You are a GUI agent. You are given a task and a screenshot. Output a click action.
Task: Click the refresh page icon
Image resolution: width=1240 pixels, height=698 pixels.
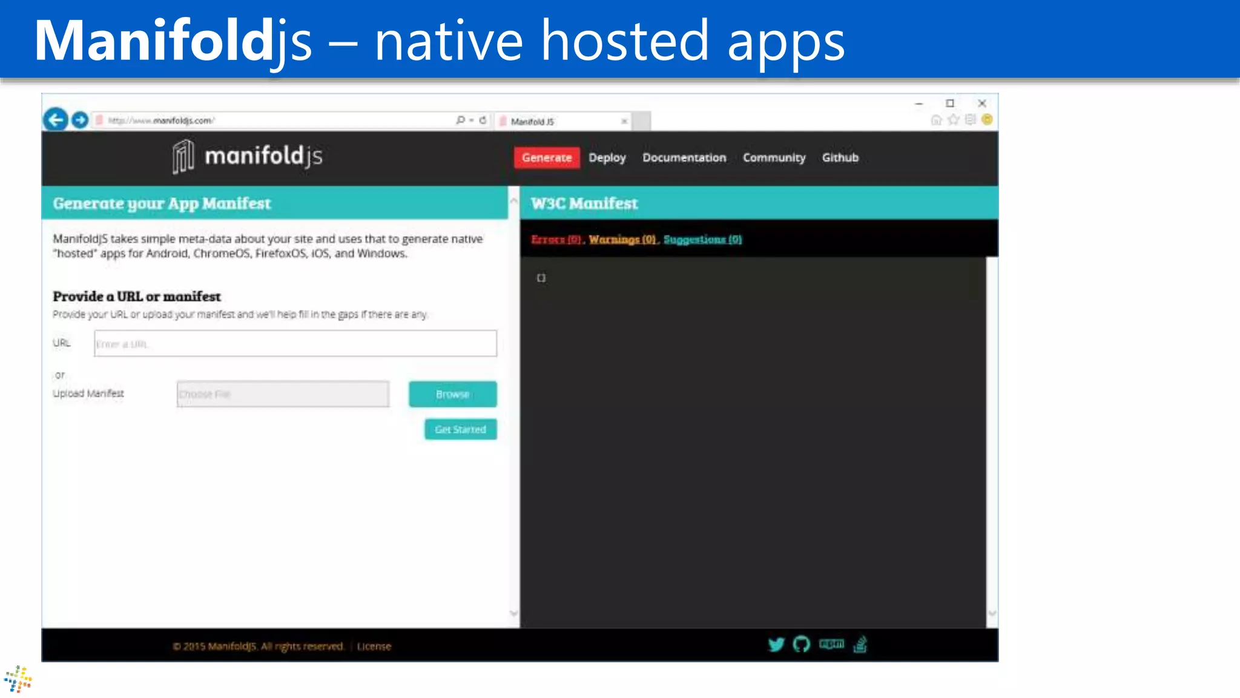(483, 120)
